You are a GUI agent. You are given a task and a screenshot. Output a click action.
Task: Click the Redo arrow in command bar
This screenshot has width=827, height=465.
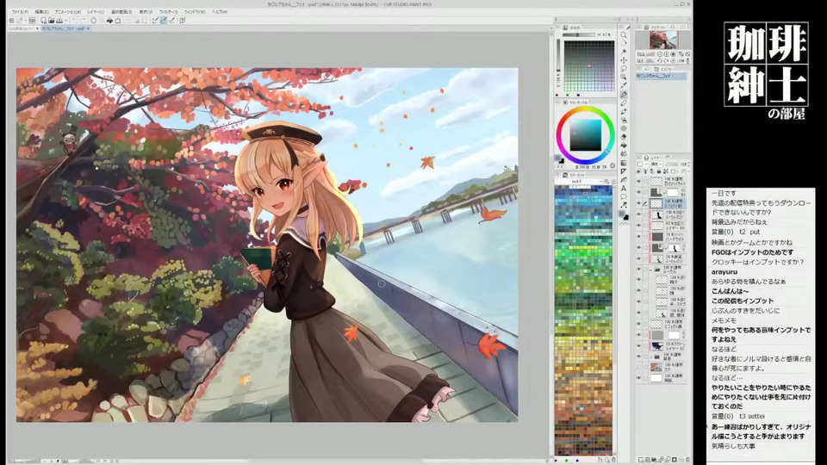pyautogui.click(x=83, y=21)
